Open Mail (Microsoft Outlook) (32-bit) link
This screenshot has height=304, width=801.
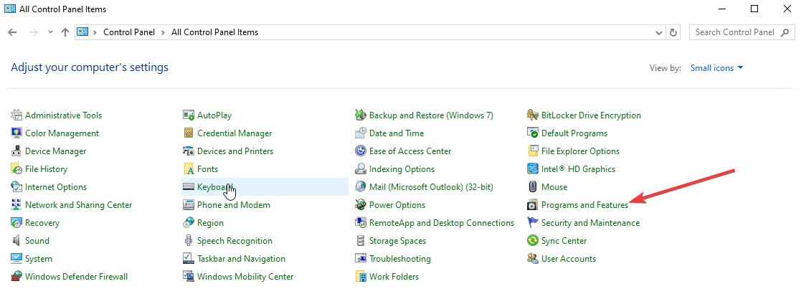431,187
